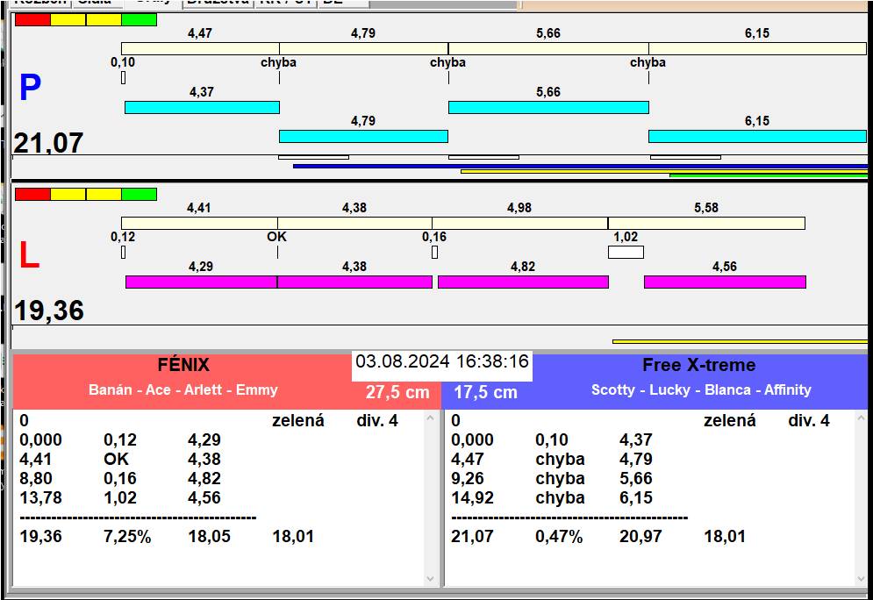Viewport: 873px width, 600px height.
Task: Click 9,26 in the Free X-treme results
Action: click(x=468, y=478)
